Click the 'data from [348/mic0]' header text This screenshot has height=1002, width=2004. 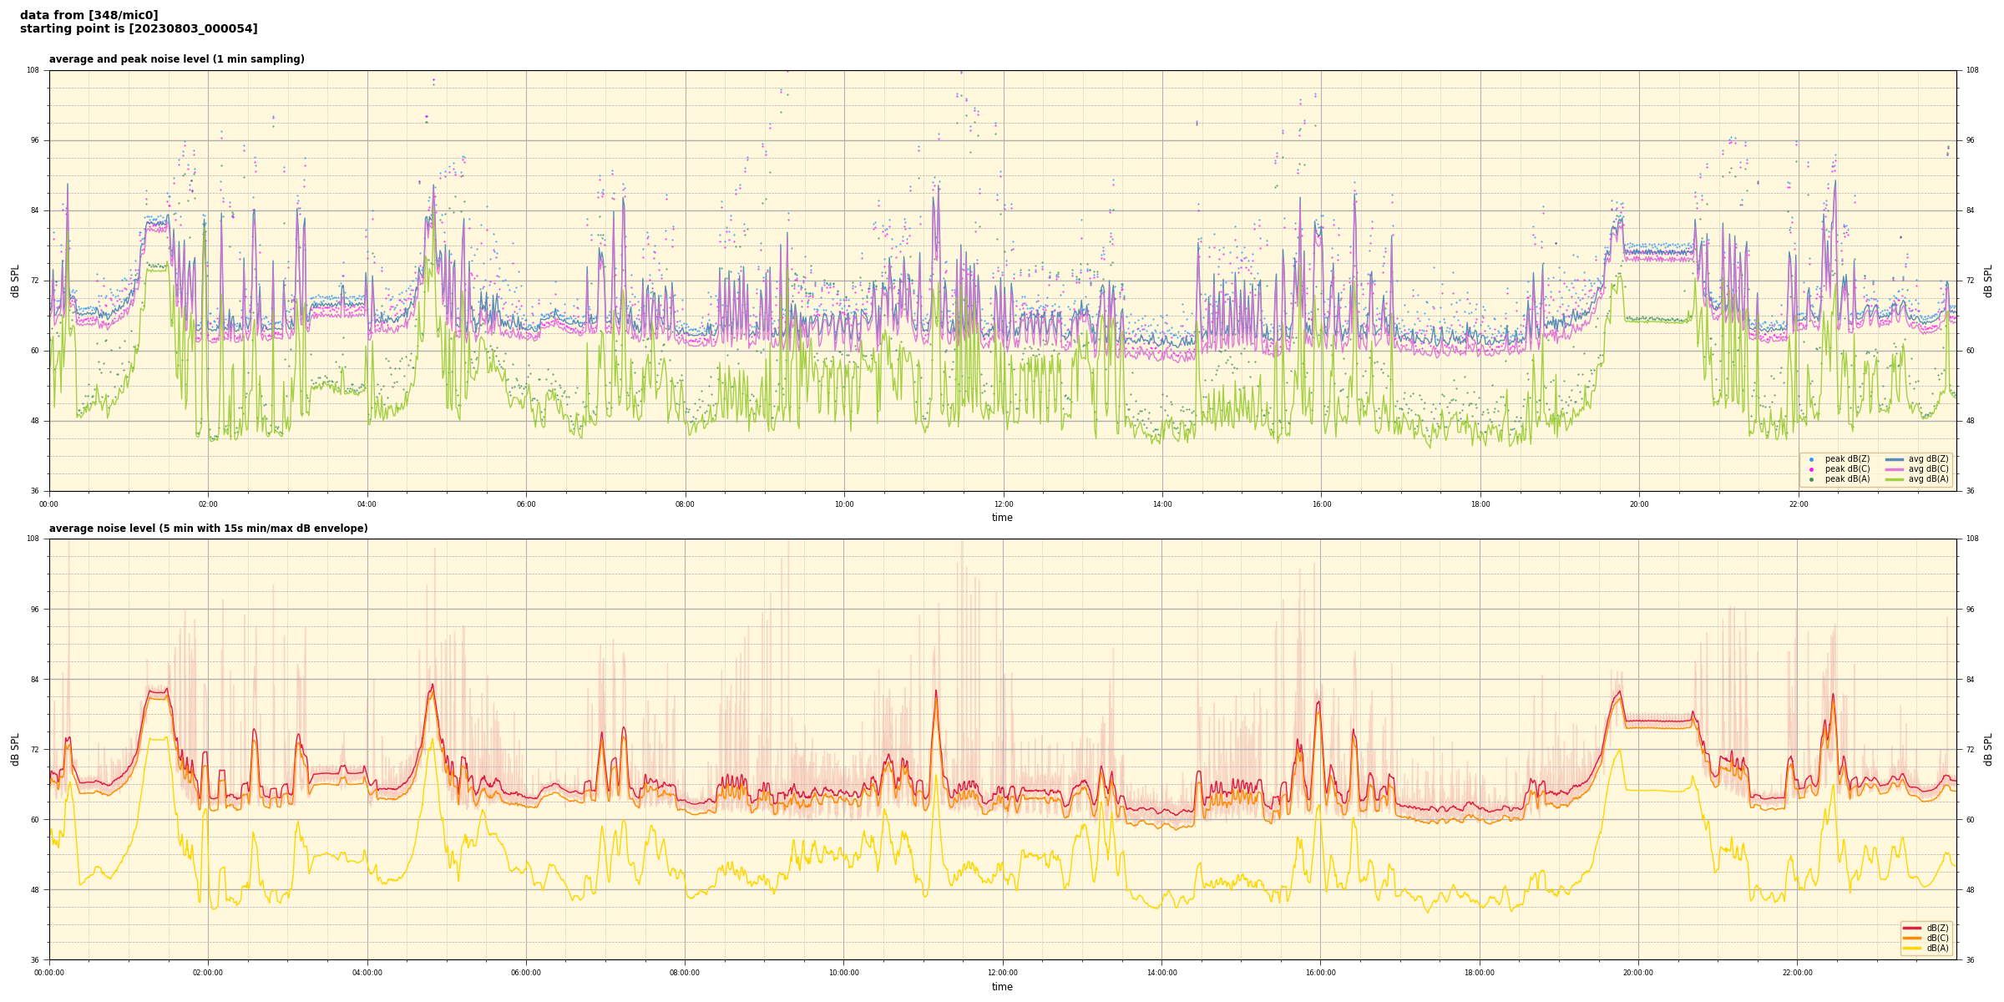coord(89,15)
